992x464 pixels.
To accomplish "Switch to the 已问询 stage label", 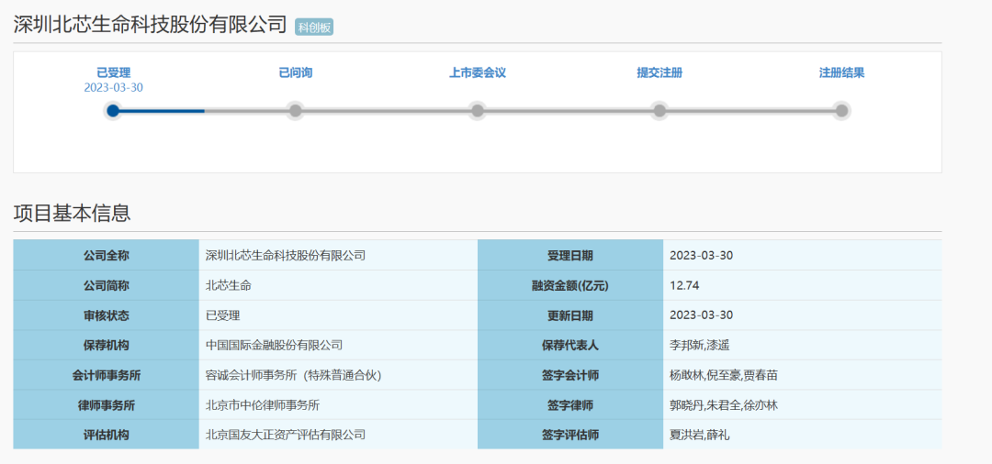I will coord(295,72).
